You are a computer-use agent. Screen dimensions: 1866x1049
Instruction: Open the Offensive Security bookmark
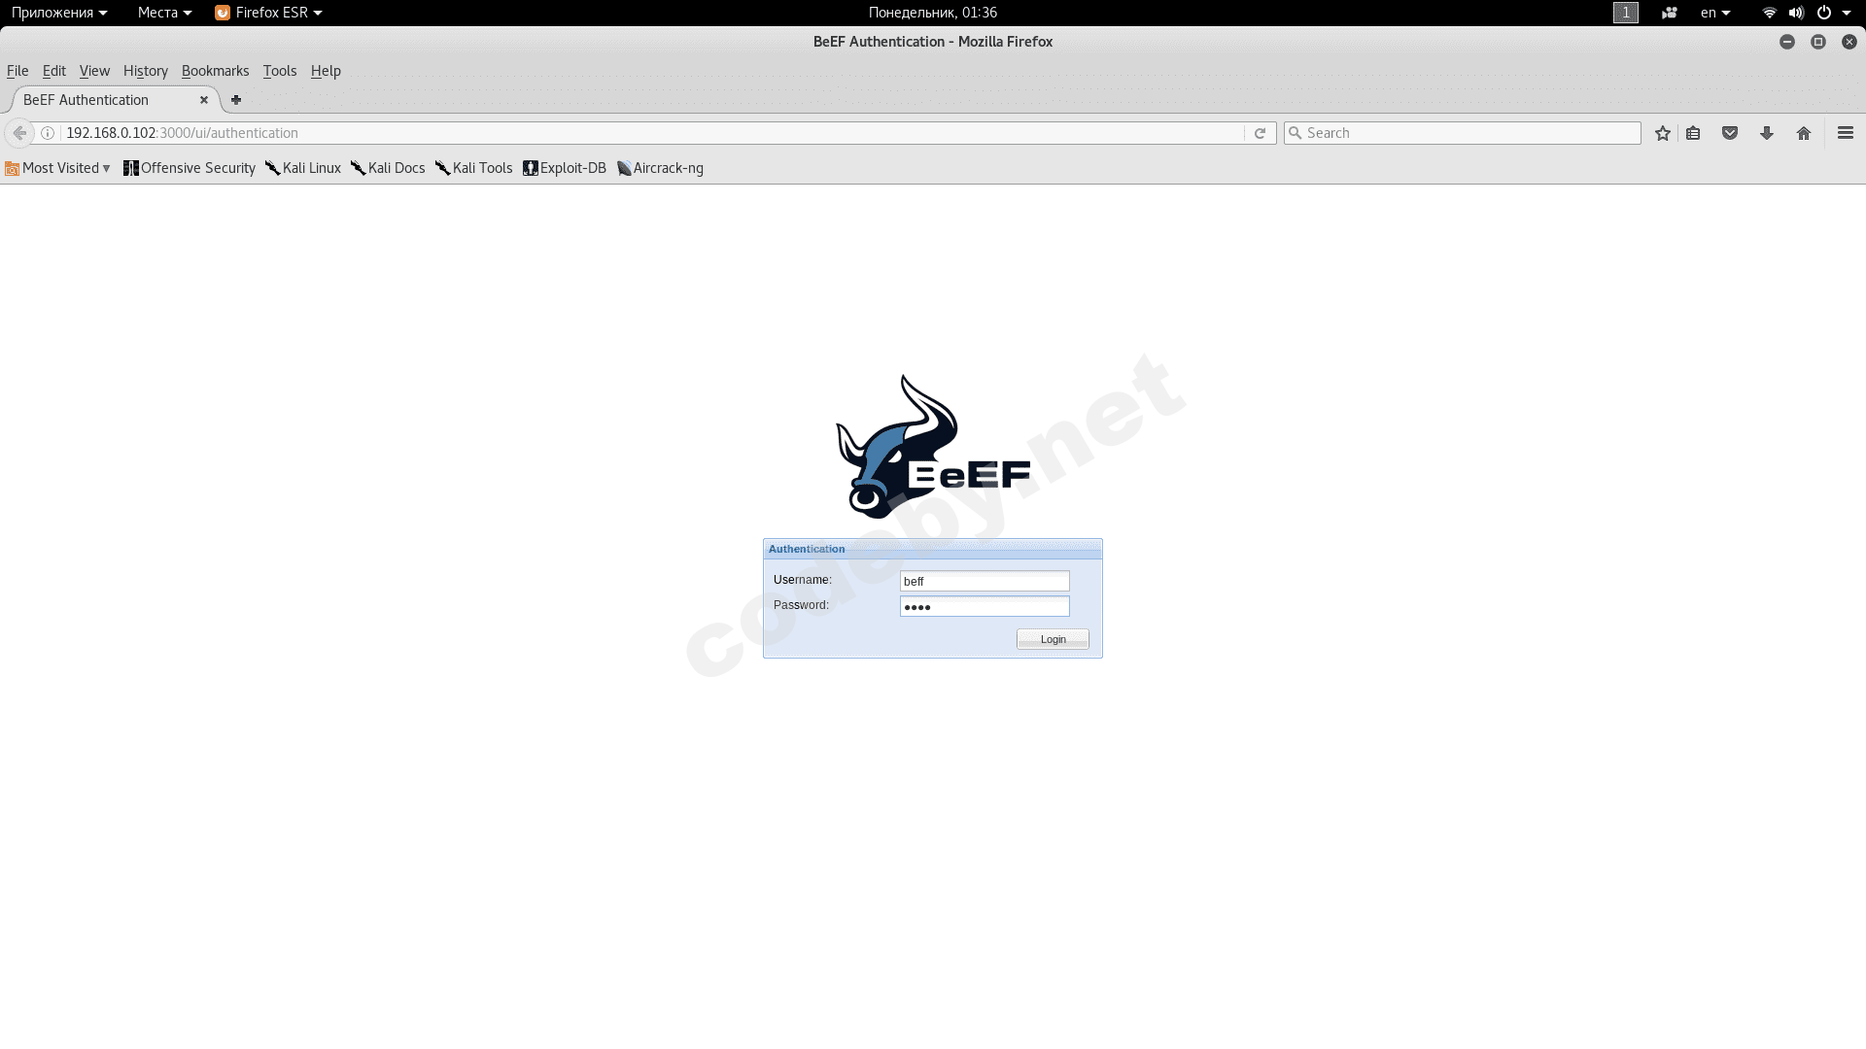[x=190, y=168]
